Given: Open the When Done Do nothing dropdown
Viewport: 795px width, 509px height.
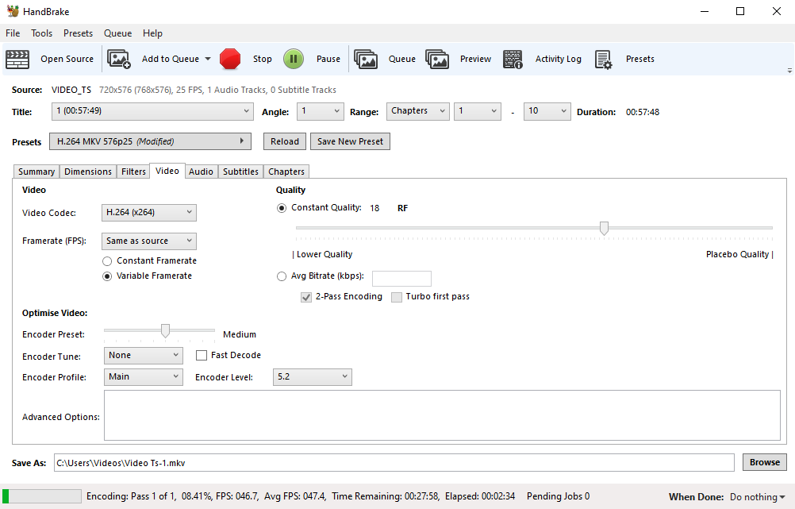Looking at the screenshot, I should pos(758,497).
